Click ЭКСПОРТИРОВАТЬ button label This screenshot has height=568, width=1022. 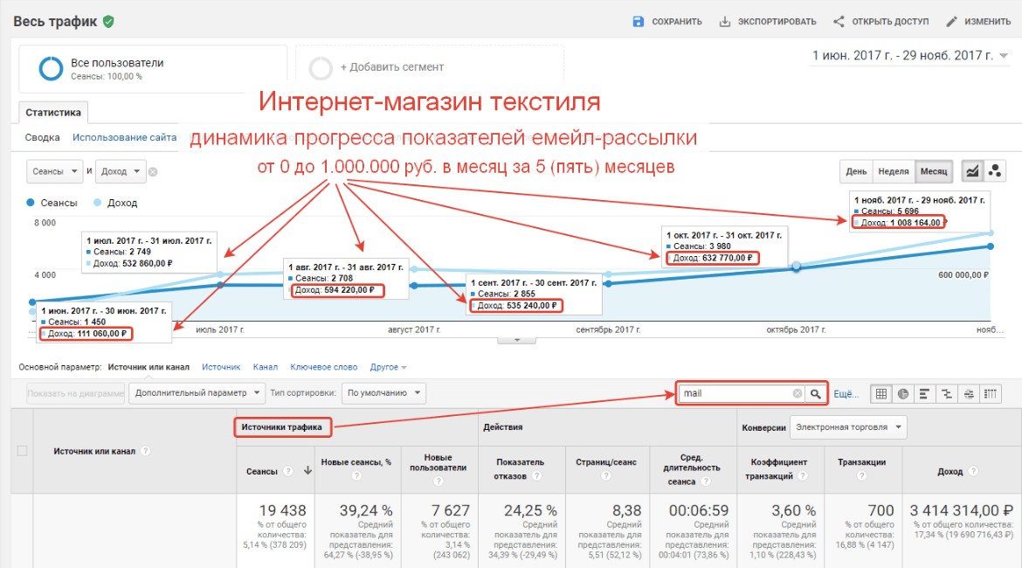[777, 22]
